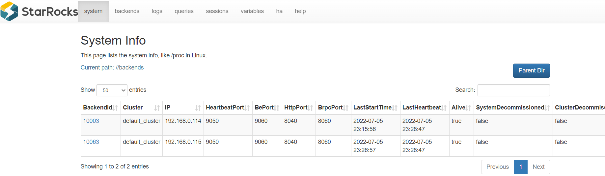Focus the Search input field
The image size is (605, 176).
coord(513,90)
